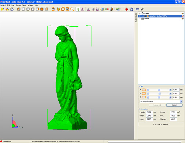185x143 pixels.
Task: Click the Triangles value field
Action: [173, 119]
